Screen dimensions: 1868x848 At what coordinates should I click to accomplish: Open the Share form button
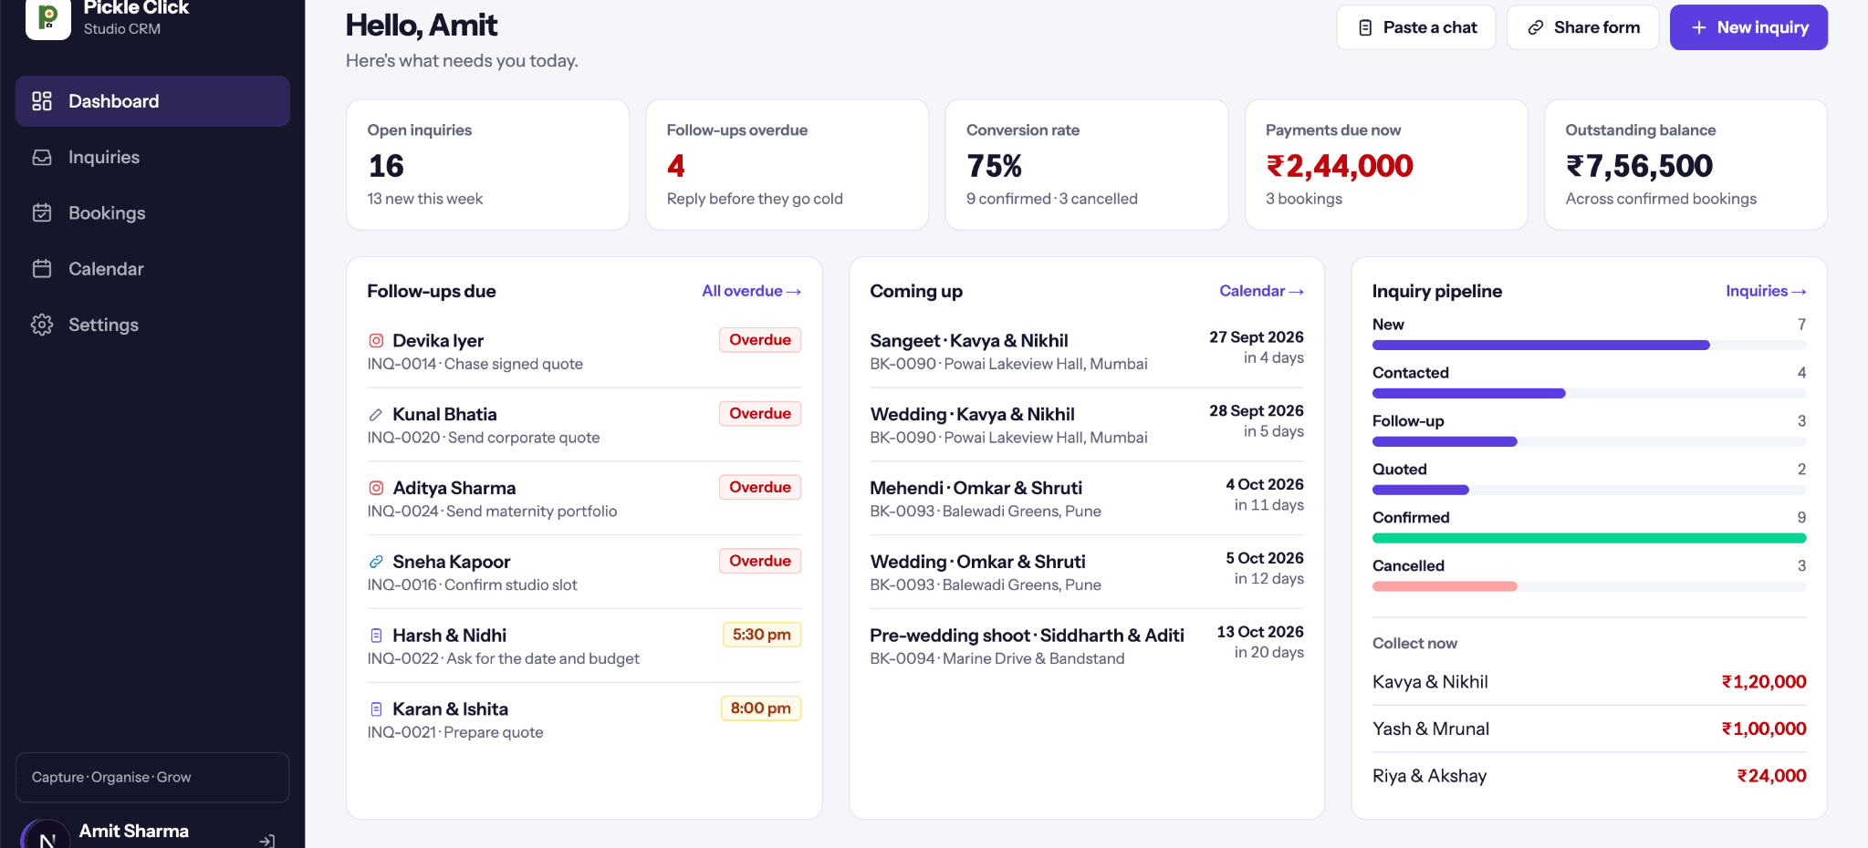[1583, 27]
